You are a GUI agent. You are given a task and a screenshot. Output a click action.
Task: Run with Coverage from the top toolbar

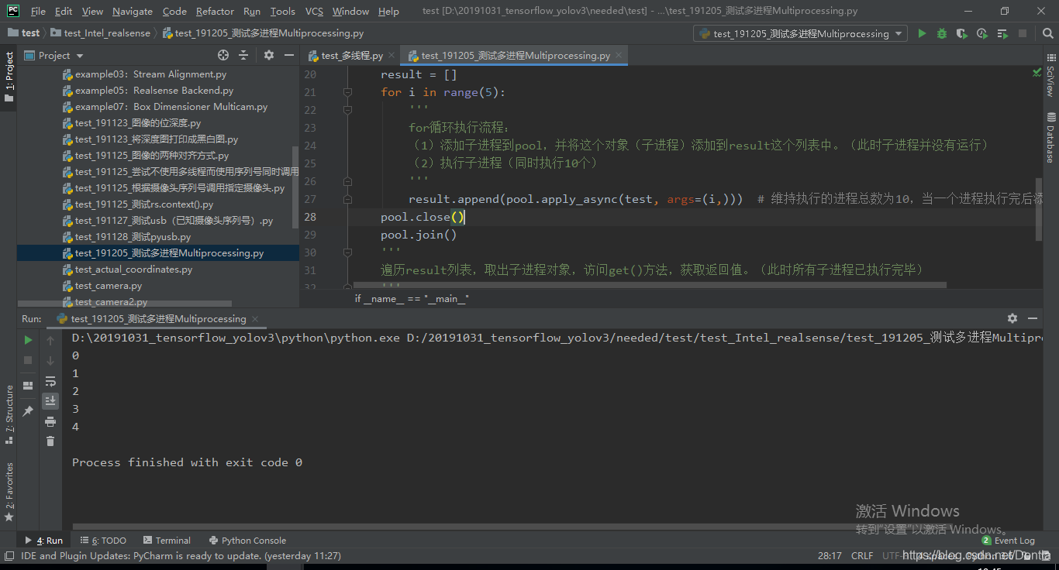click(x=962, y=33)
